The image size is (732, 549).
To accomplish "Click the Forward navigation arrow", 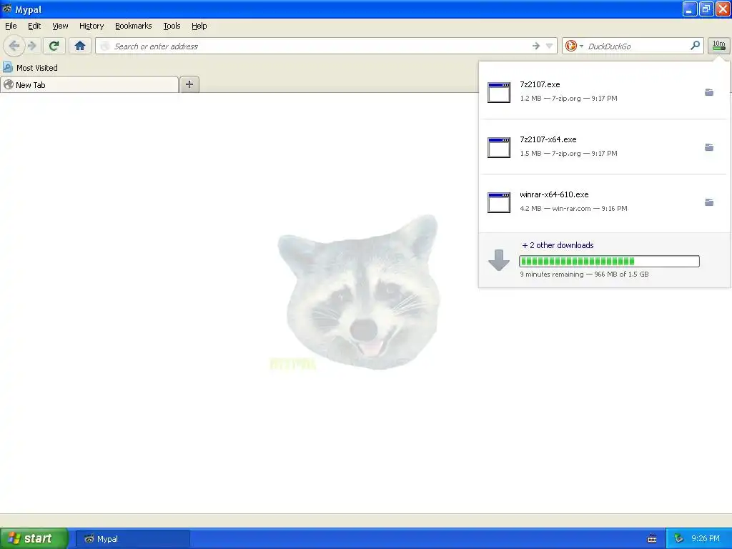I will [x=31, y=46].
